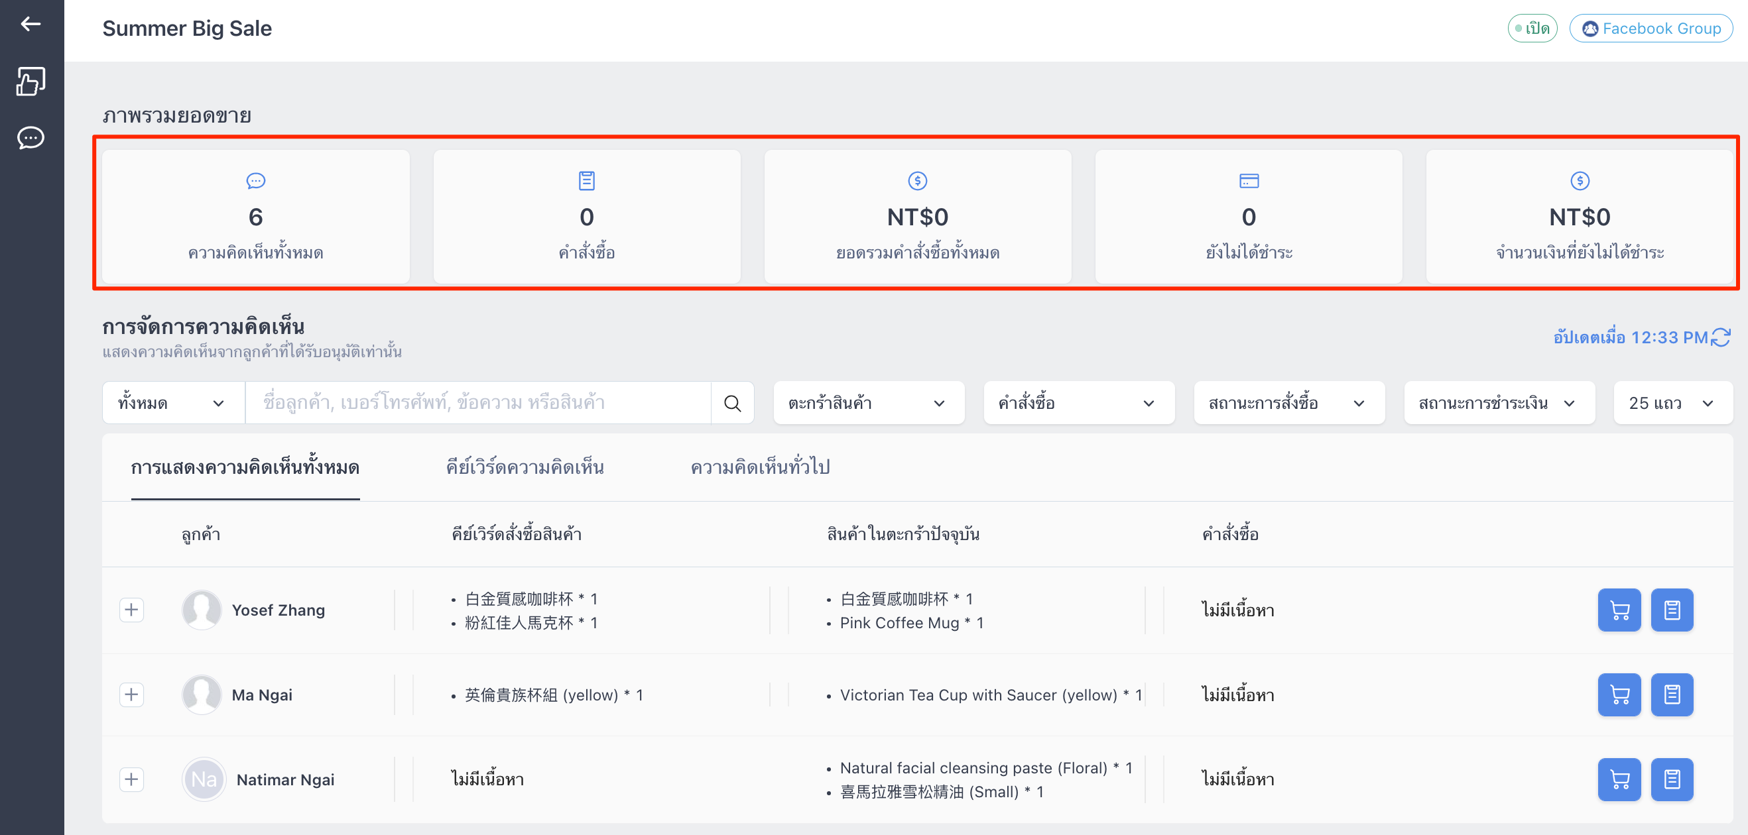Click the Summer Big Sale title

tap(187, 28)
